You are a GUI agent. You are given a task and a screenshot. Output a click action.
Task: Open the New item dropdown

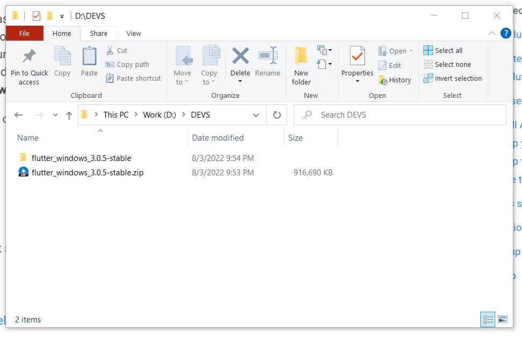click(x=325, y=50)
